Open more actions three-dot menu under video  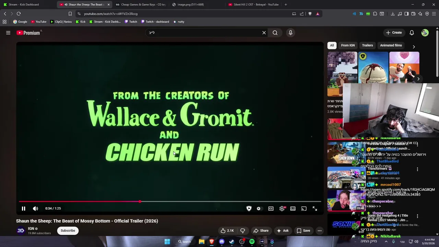pyautogui.click(x=320, y=231)
